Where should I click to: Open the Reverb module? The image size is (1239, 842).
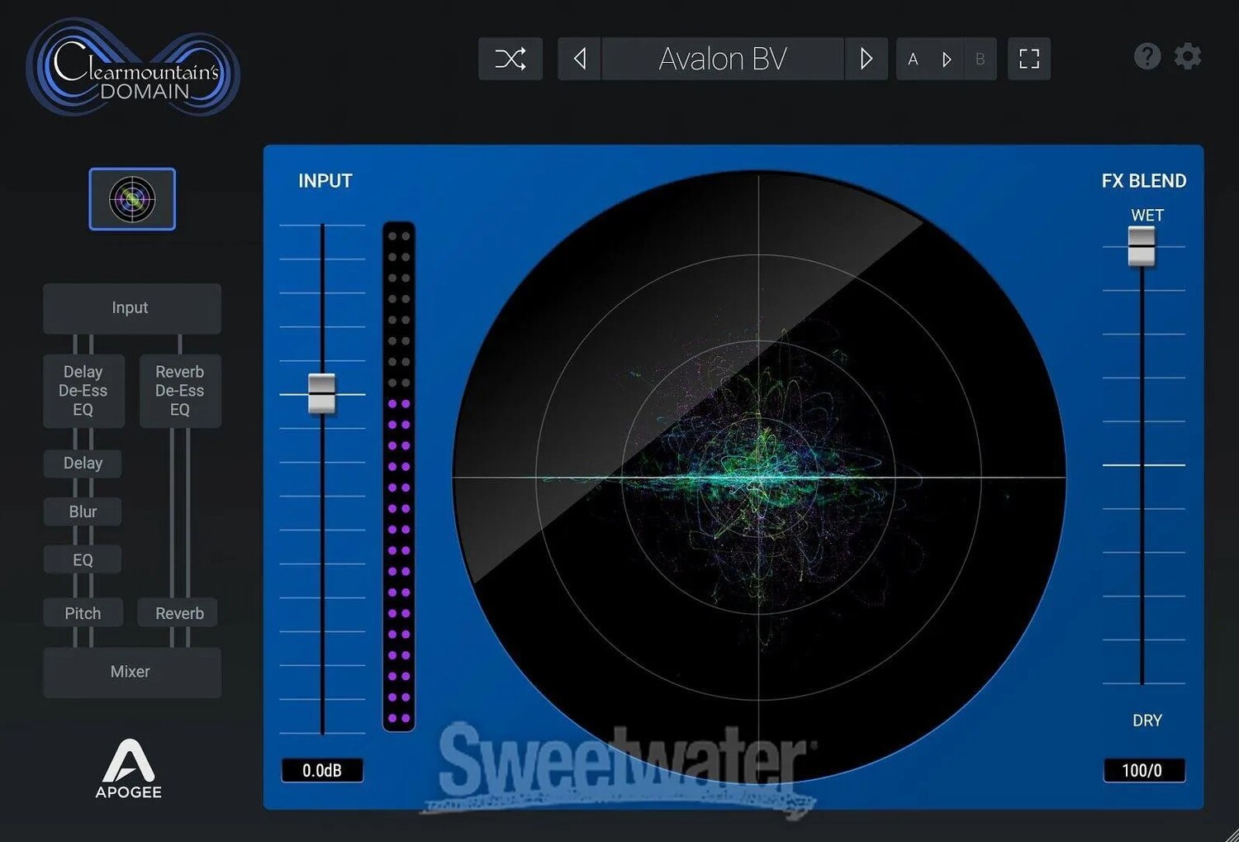pyautogui.click(x=179, y=613)
